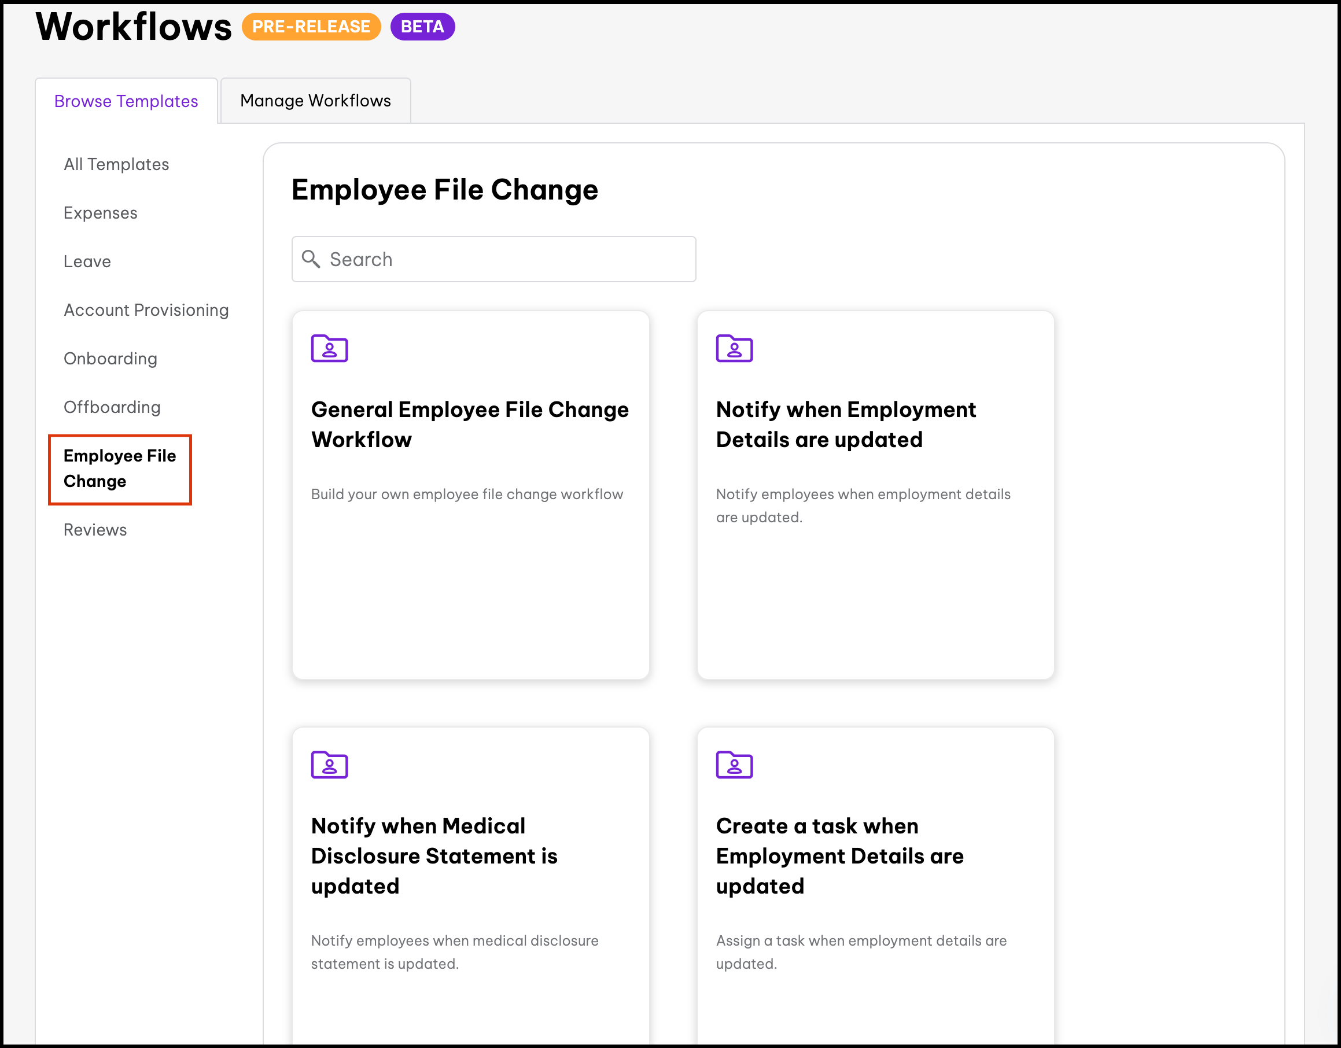
Task: Show Onboarding templates
Action: point(110,359)
